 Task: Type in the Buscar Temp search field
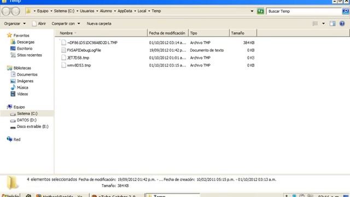coord(304,11)
